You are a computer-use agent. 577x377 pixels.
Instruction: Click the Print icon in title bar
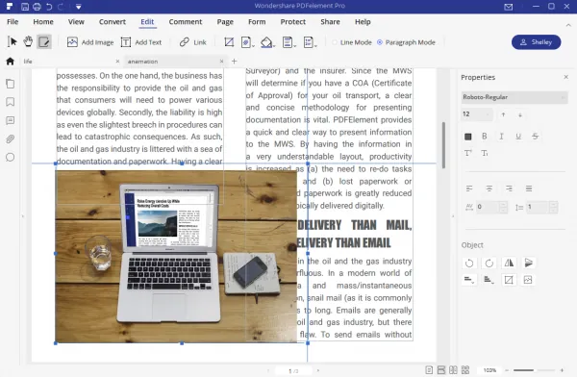click(x=37, y=7)
